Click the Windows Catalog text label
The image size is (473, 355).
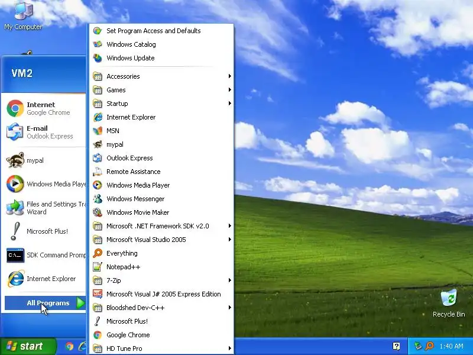click(131, 44)
